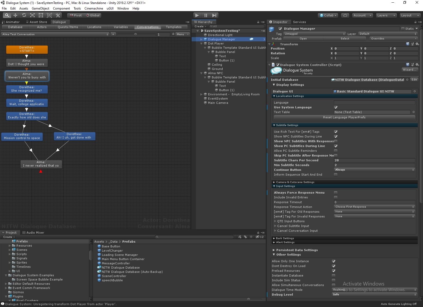The width and height of the screenshot is (423, 307).
Task: Open the Cinemachine menu
Action: 94,8
